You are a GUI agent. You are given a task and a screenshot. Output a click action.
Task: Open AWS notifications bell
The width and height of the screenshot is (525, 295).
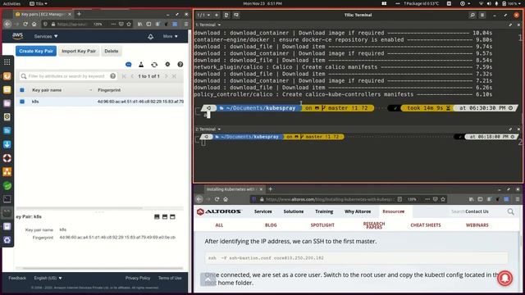coord(151,36)
